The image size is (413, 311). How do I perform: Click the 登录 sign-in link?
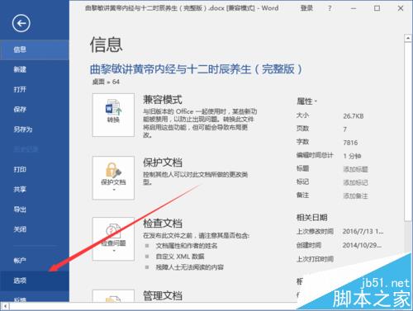coord(306,8)
